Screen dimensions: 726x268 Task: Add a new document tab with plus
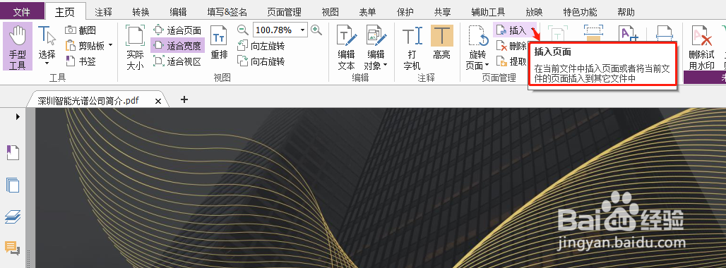pyautogui.click(x=184, y=99)
